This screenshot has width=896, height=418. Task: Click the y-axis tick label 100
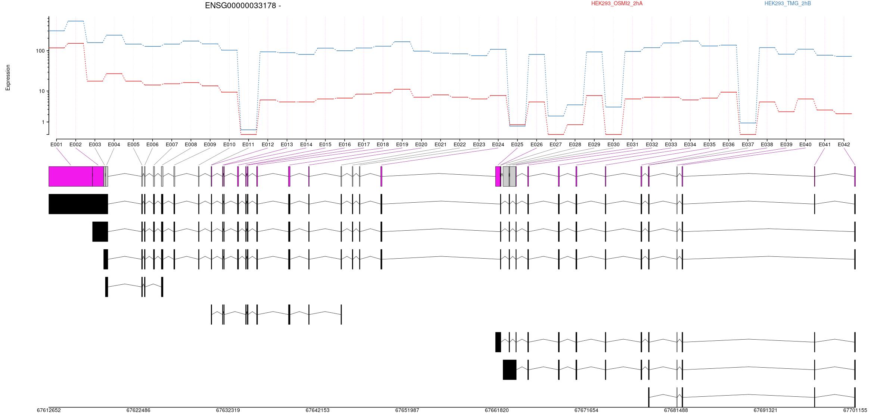tap(40, 51)
